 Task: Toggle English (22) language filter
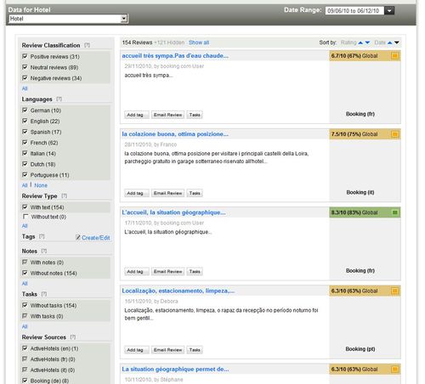click(25, 121)
